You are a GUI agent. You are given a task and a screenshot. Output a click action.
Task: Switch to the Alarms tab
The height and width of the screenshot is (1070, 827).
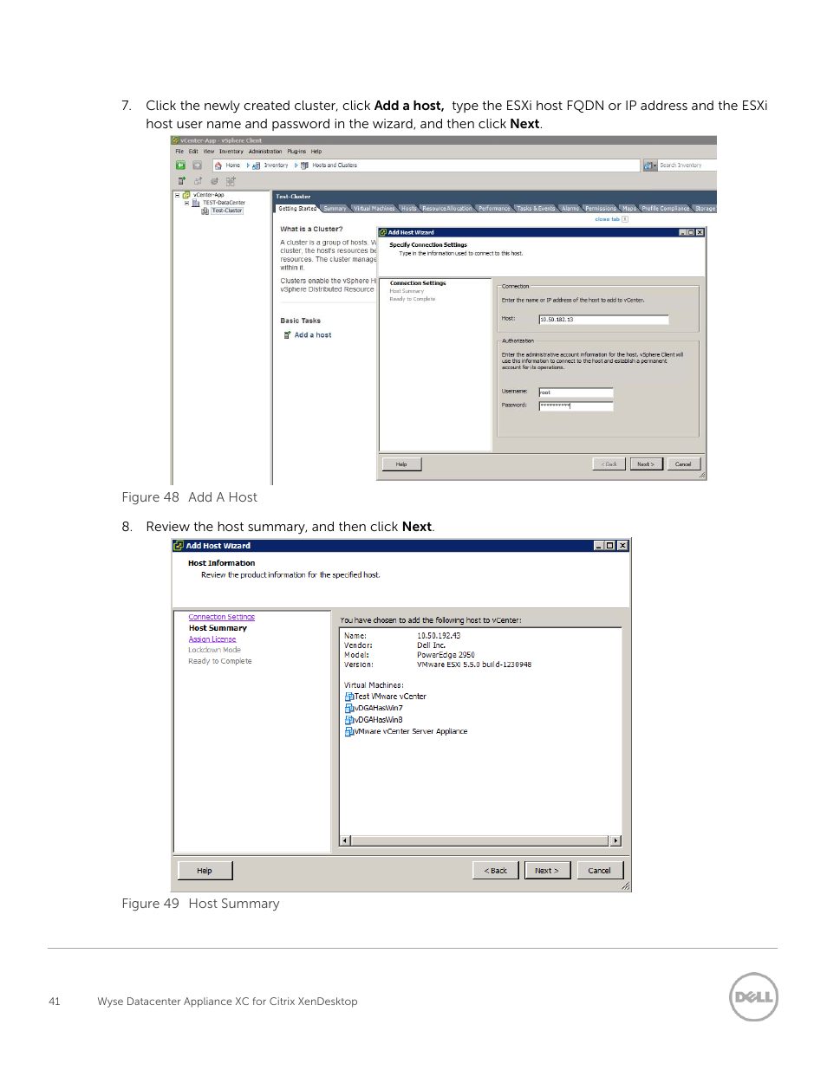pos(570,209)
